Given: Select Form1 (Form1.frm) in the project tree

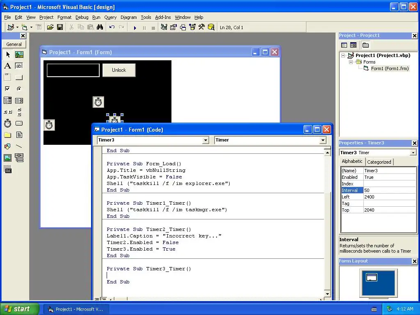Looking at the screenshot, I should [390, 68].
